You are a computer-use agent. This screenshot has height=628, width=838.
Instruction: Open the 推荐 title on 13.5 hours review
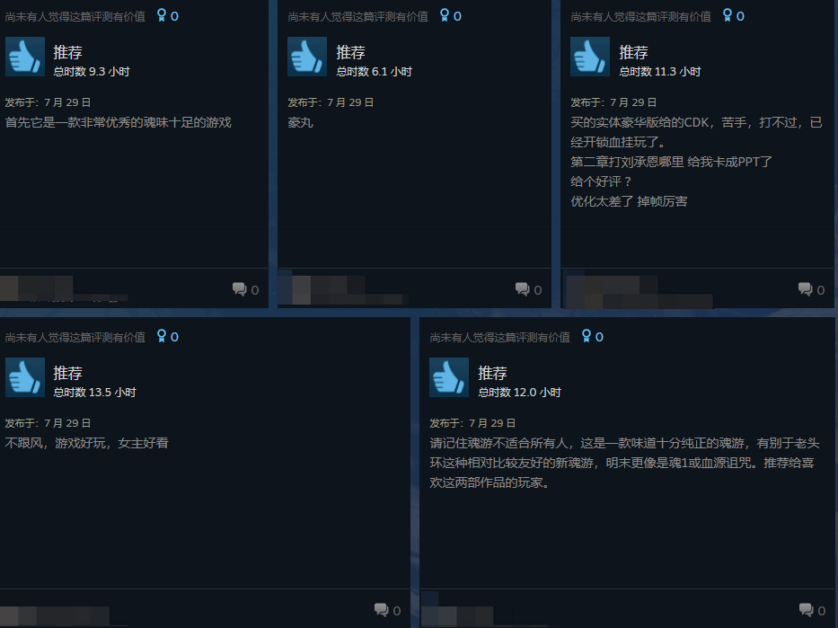(x=67, y=373)
